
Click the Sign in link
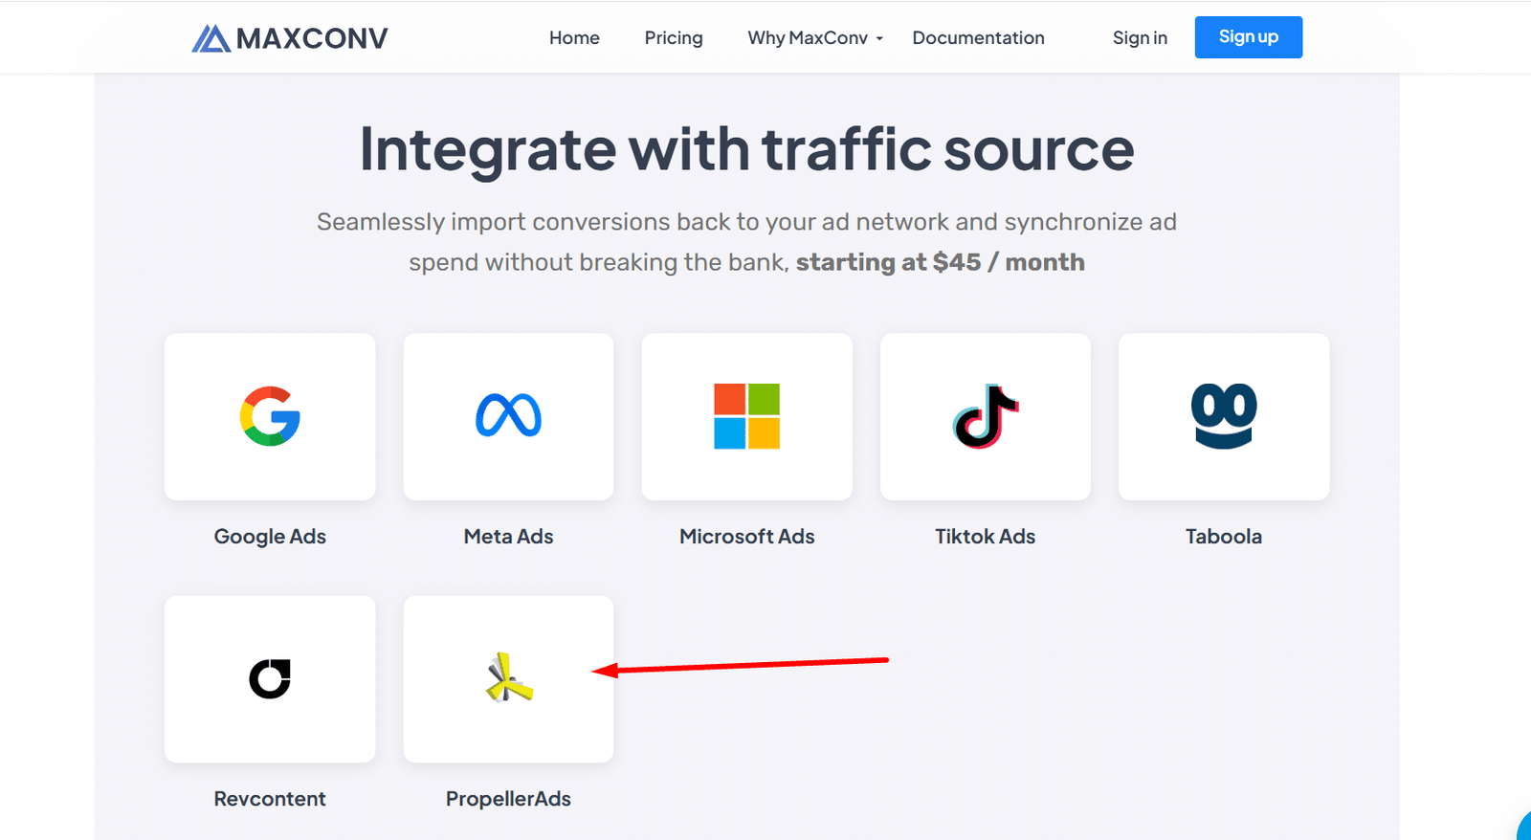tap(1140, 38)
